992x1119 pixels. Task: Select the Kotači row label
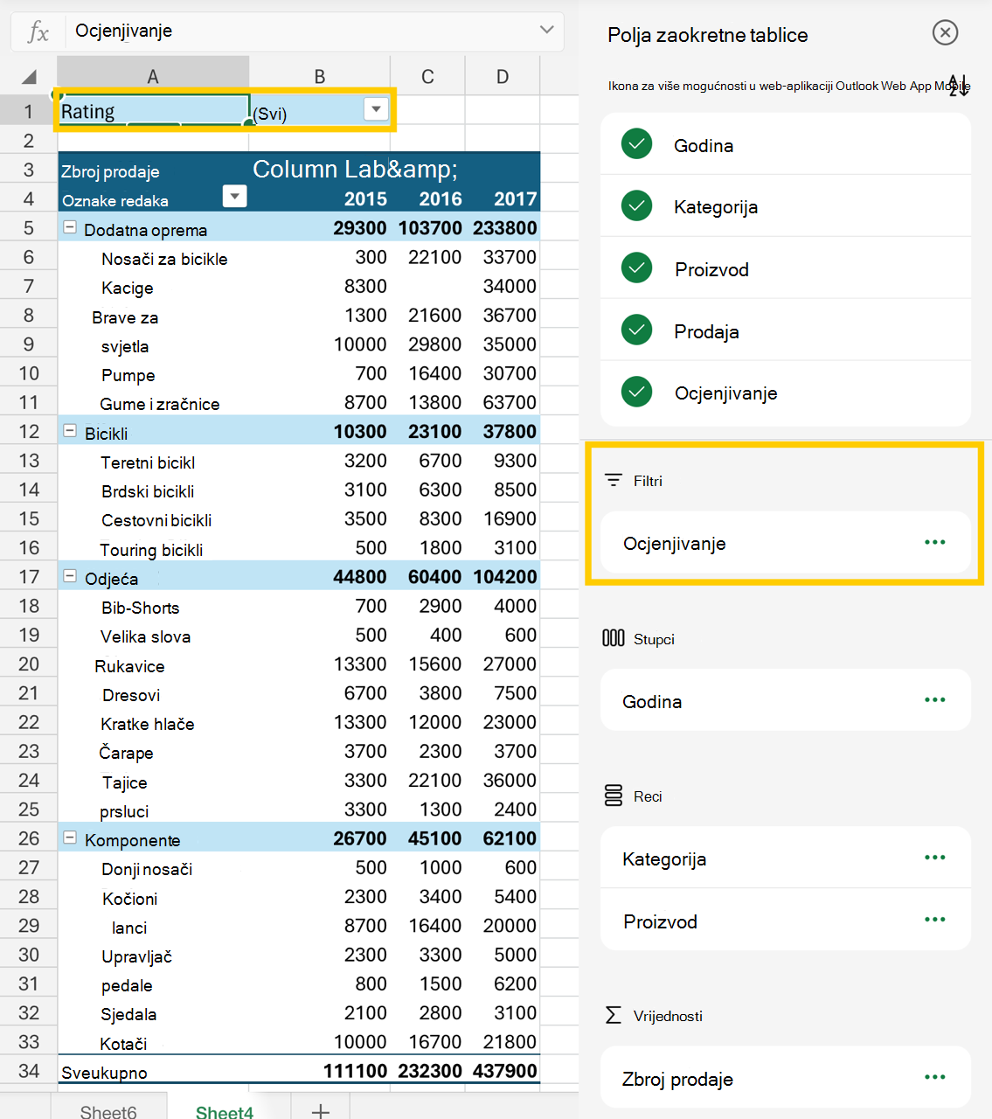click(x=123, y=1044)
